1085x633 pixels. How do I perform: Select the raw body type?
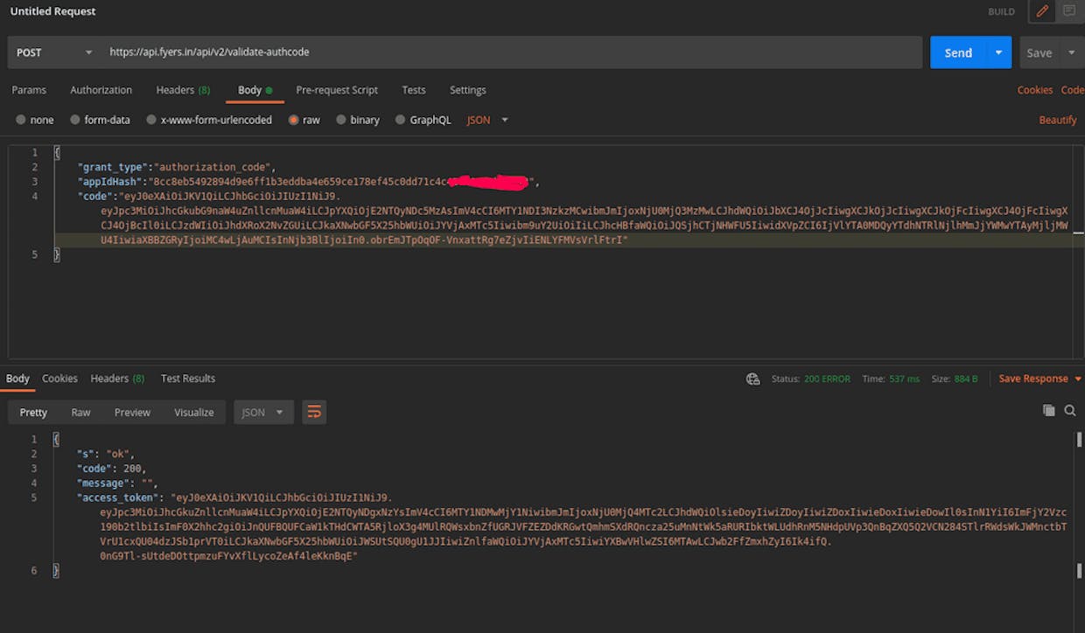[x=304, y=120]
